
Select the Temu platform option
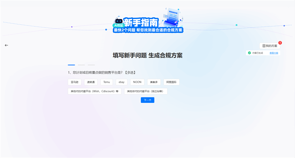tap(106, 82)
